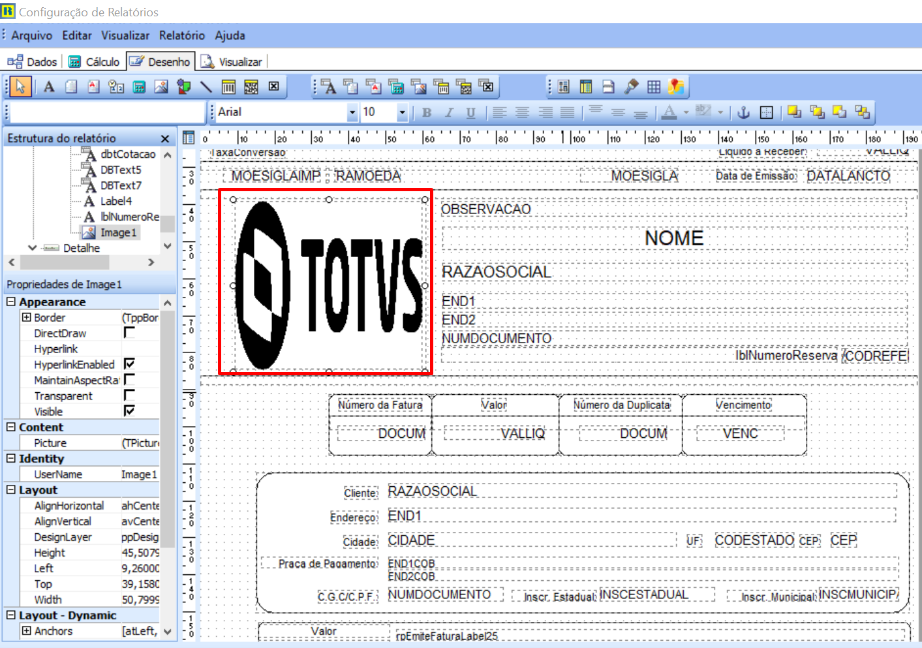Select dbtCotacao in the report tree
The width and height of the screenshot is (922, 648).
[128, 154]
